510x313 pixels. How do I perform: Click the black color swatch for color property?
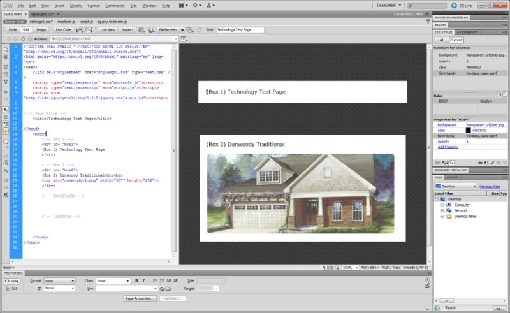pyautogui.click(x=468, y=131)
